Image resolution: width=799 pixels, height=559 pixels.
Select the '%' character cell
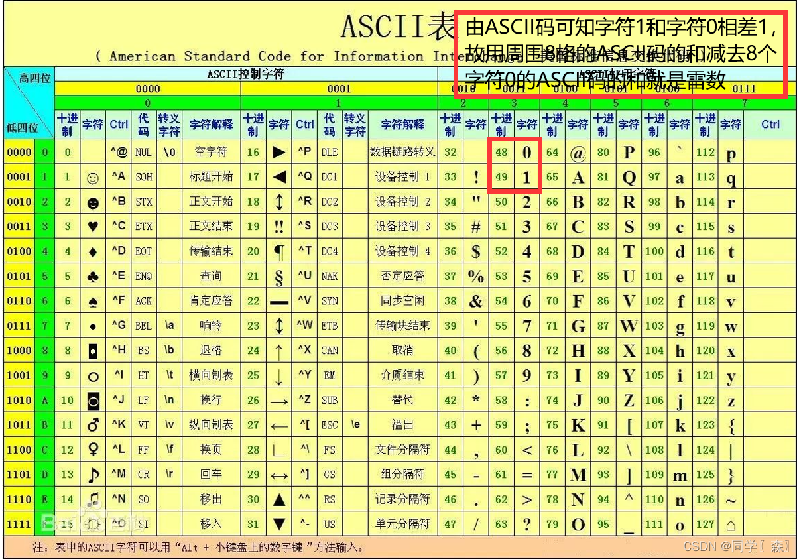[x=476, y=277]
